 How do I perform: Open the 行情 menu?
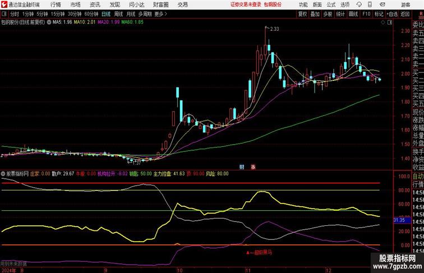(56, 4)
